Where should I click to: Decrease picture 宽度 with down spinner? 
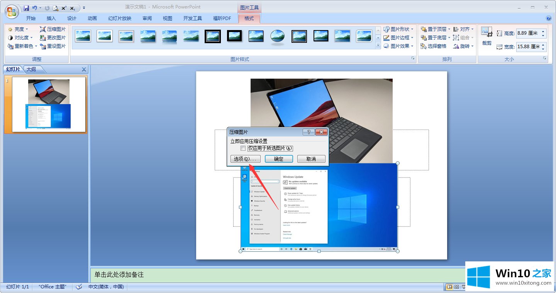coord(543,49)
